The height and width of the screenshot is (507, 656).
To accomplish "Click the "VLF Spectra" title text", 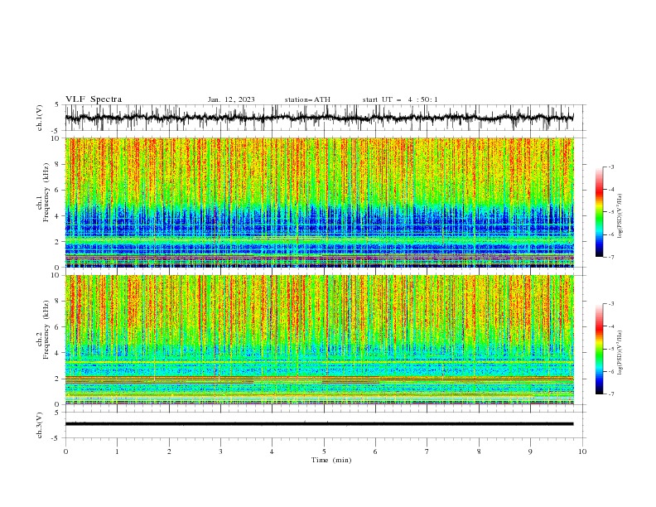I will (x=94, y=99).
